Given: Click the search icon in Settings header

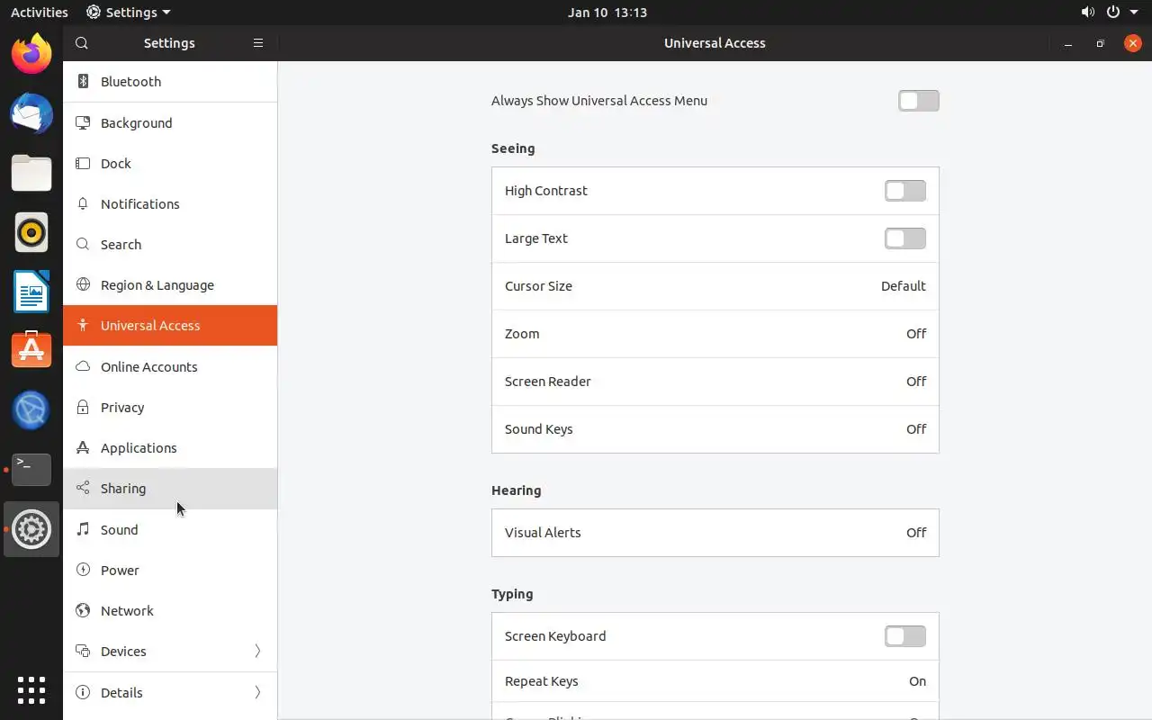Looking at the screenshot, I should (x=82, y=43).
